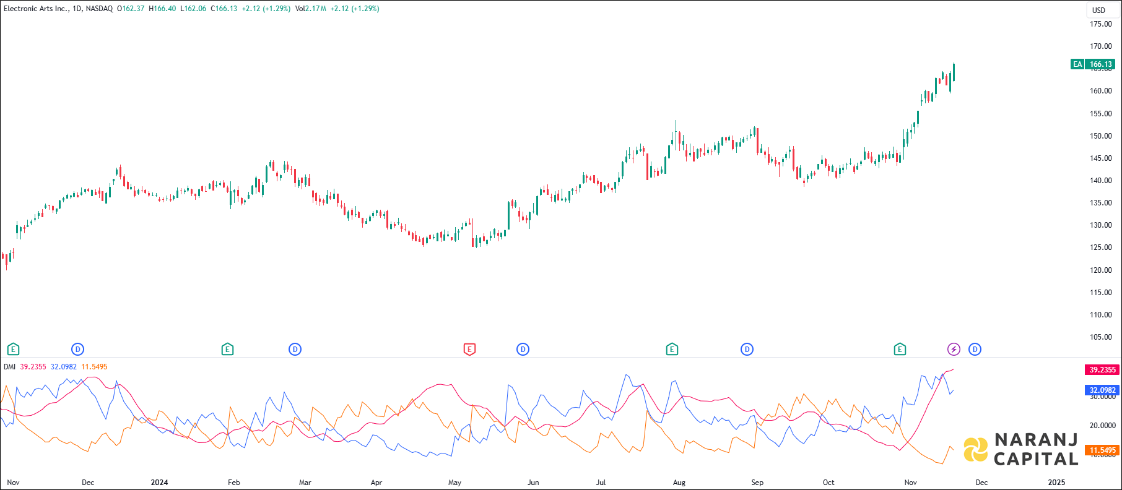This screenshot has width=1122, height=490.
Task: Open the dividend marker in late February 2024
Action: tap(295, 350)
